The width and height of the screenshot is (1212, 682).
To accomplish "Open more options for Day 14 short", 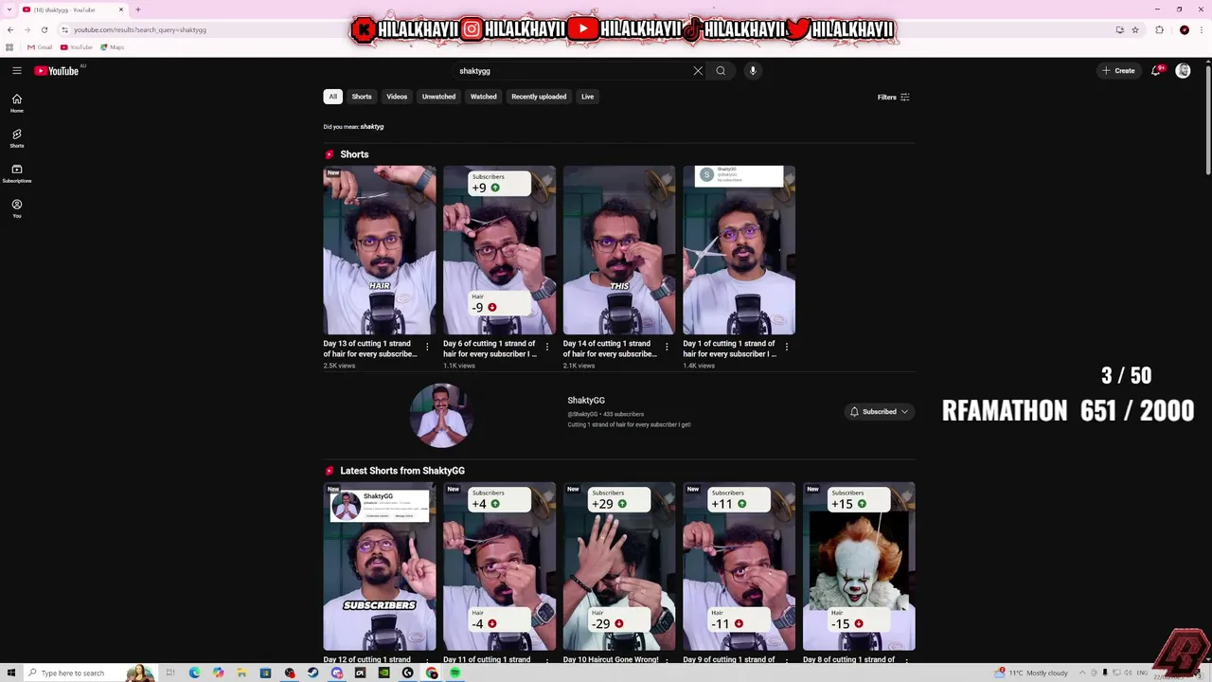I will point(667,347).
